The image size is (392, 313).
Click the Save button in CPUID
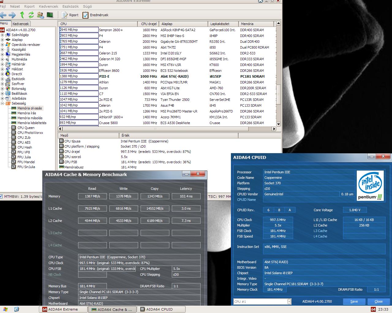(x=354, y=301)
